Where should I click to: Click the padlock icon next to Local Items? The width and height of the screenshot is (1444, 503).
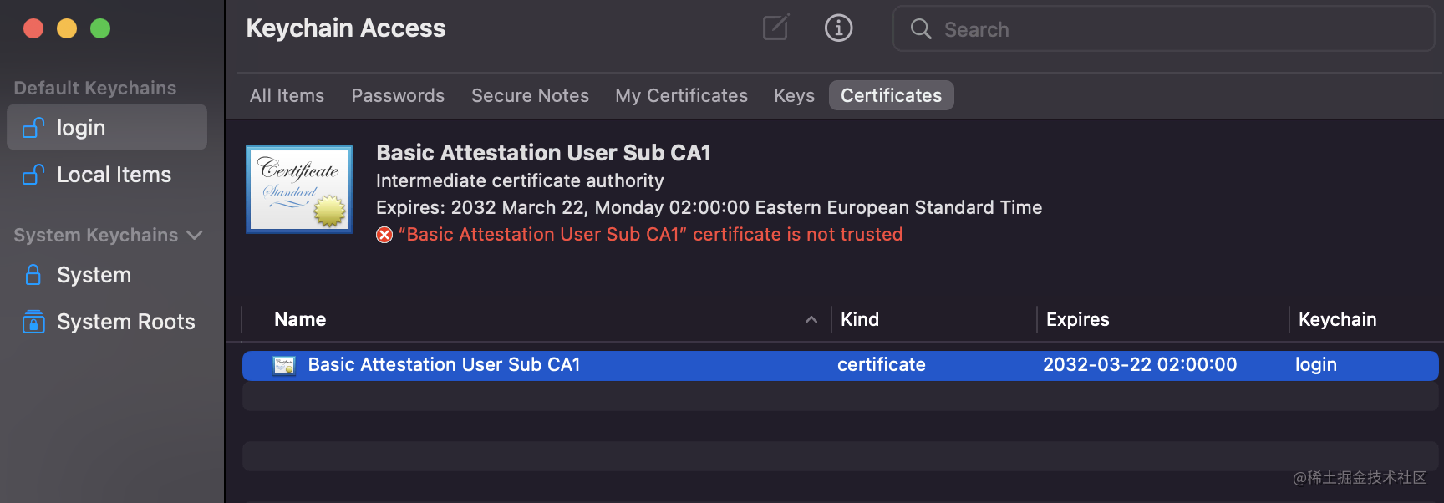point(32,175)
